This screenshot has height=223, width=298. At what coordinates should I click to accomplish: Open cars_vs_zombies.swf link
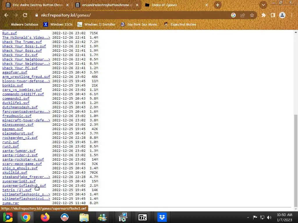tap(22, 90)
